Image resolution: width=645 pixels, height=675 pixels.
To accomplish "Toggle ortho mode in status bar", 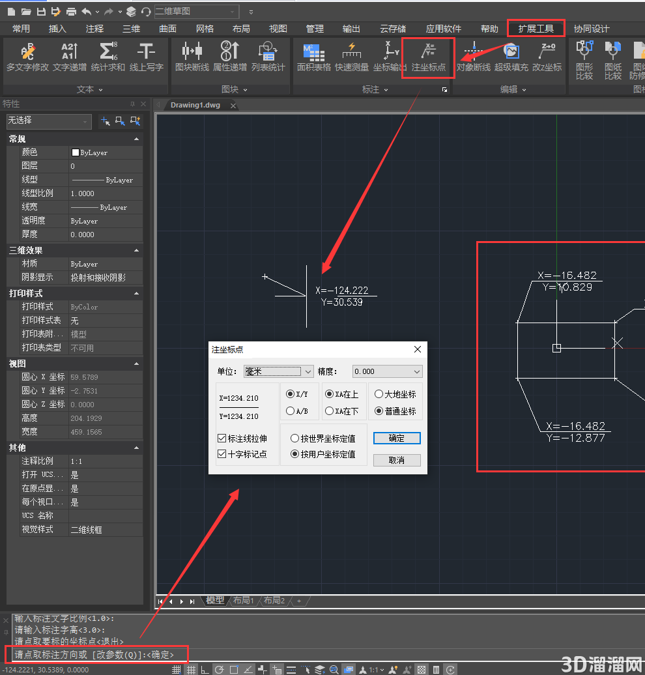I will [x=205, y=669].
